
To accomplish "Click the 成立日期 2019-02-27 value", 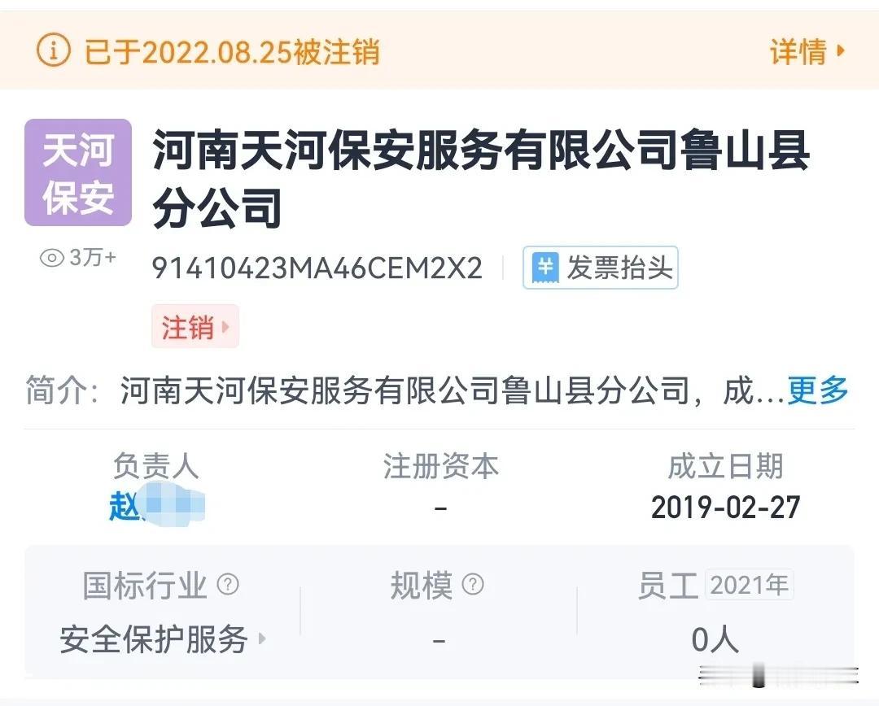I will (x=725, y=508).
